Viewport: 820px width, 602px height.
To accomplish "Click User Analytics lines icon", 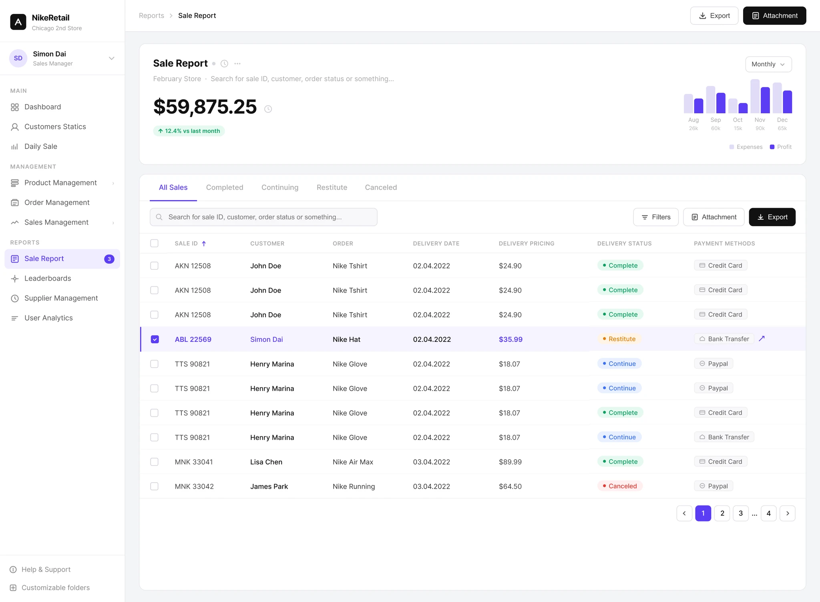I will point(15,318).
